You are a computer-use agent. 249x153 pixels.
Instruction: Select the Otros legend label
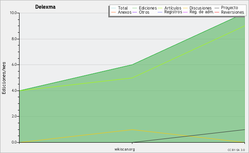[x=144, y=12]
